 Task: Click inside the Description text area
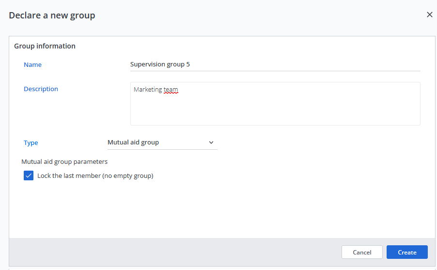(x=275, y=109)
